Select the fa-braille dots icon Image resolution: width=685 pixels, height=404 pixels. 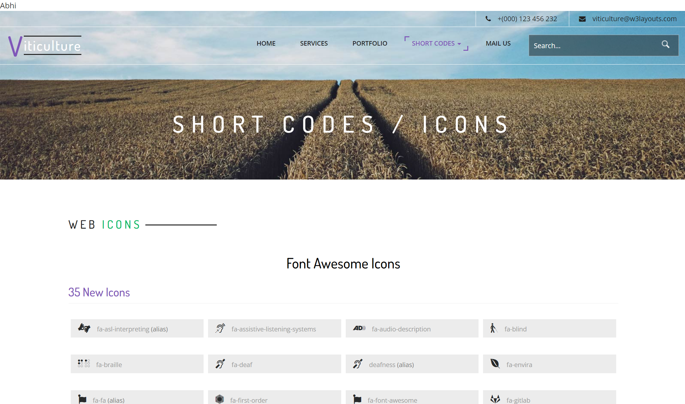(84, 364)
